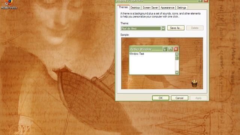Open the Mozilla Firefox desktop shortcut
Viewport: 240px width, 135px height.
pos(9,5)
